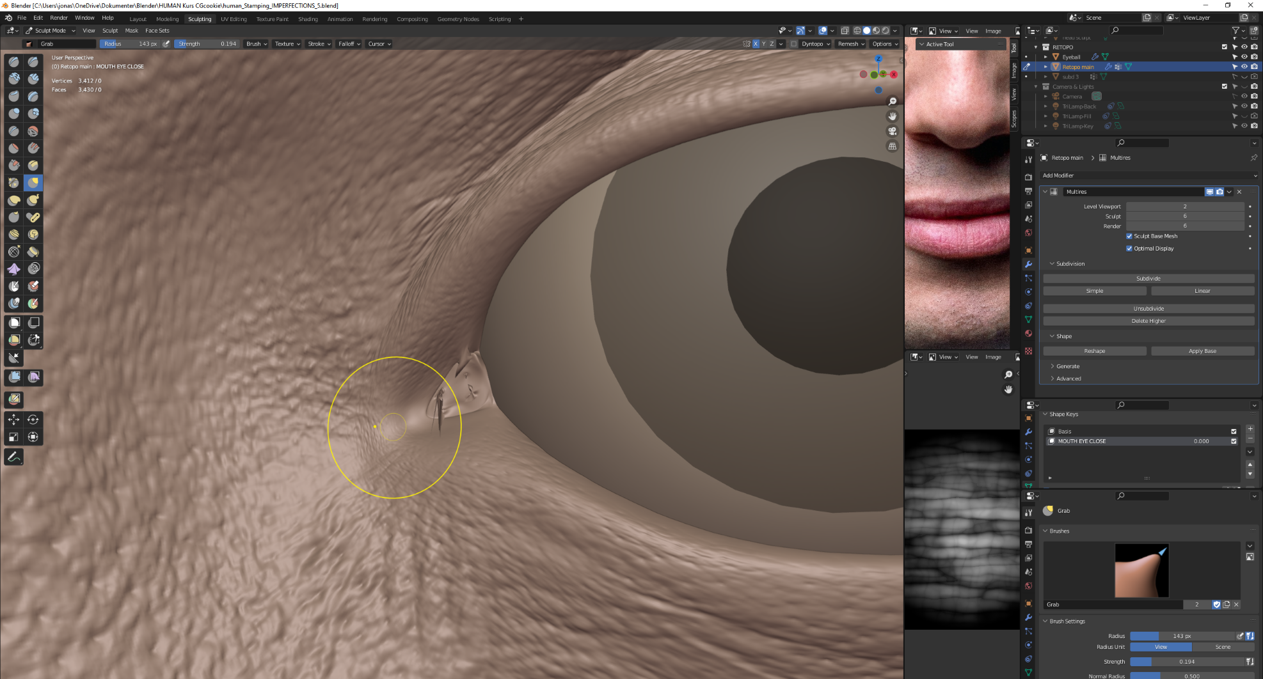
Task: Toggle Multires modifier viewport display
Action: [x=1209, y=192]
